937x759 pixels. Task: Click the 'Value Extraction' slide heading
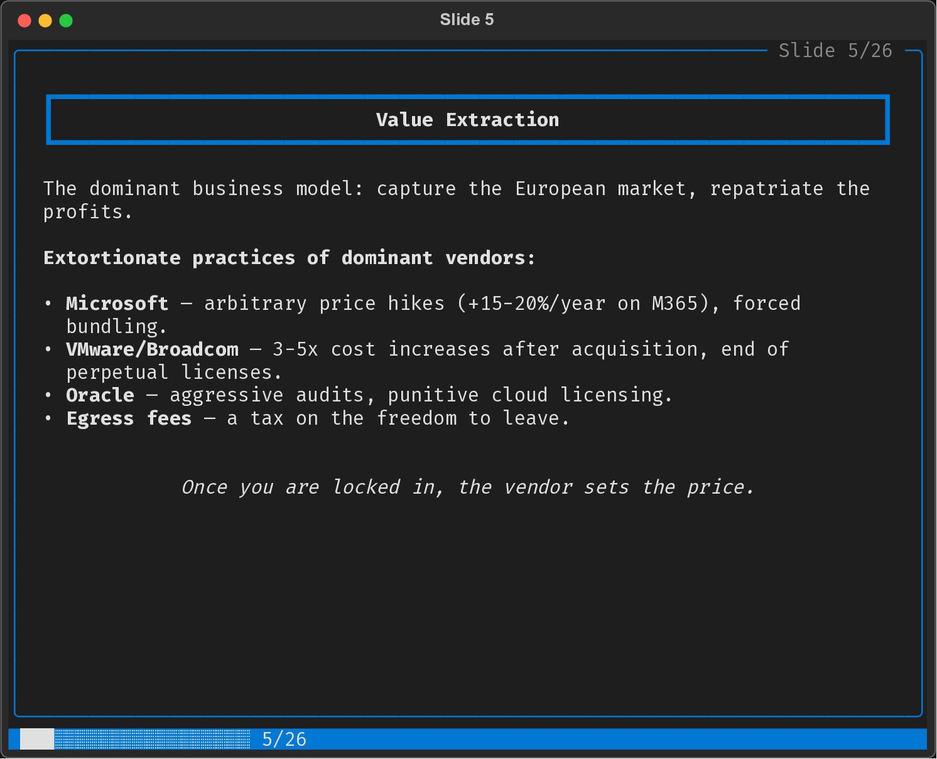[x=467, y=120]
